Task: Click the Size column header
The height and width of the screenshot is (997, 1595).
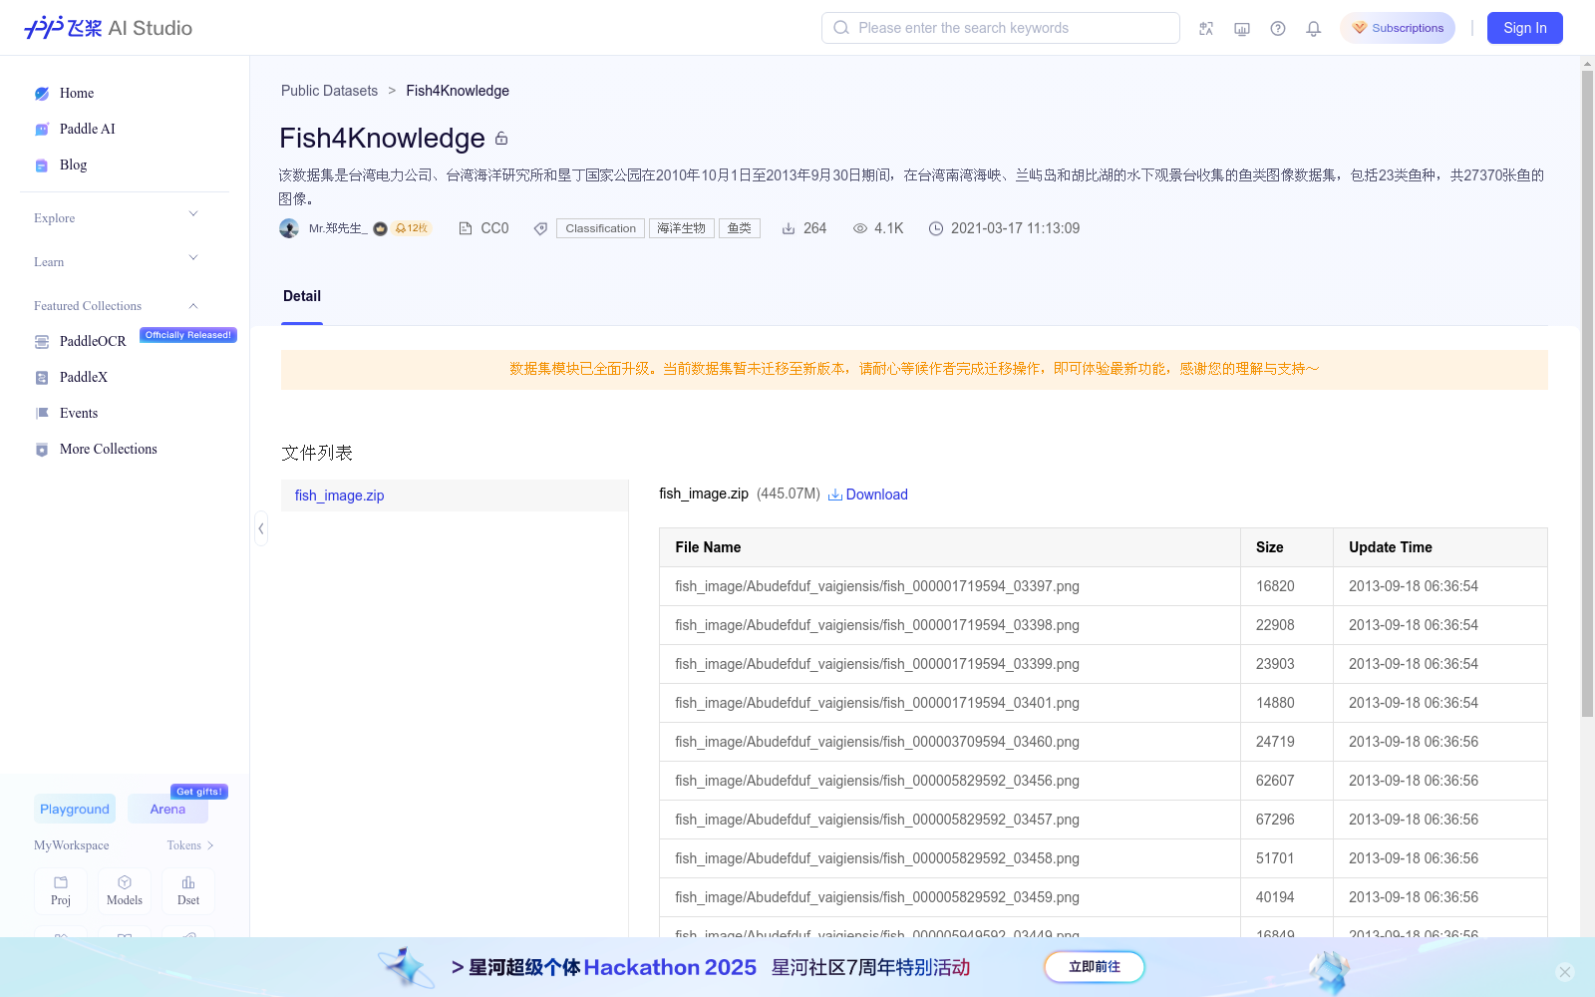Action: 1287,547
